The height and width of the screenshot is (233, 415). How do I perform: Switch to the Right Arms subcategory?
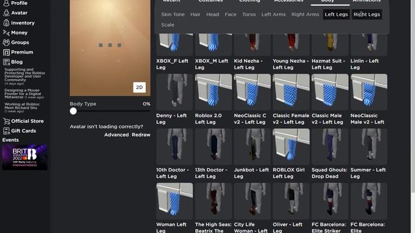(x=305, y=14)
